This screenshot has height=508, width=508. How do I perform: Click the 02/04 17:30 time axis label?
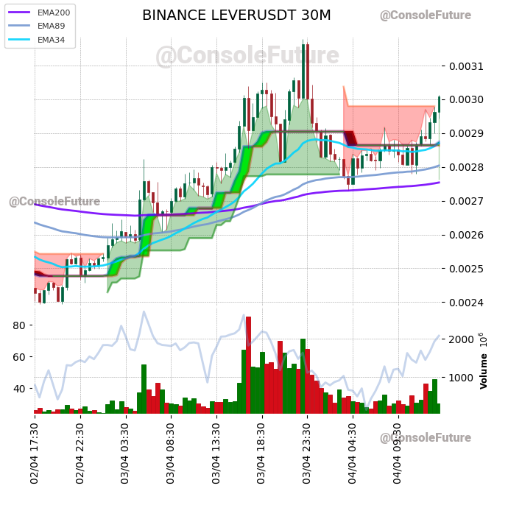35,454
